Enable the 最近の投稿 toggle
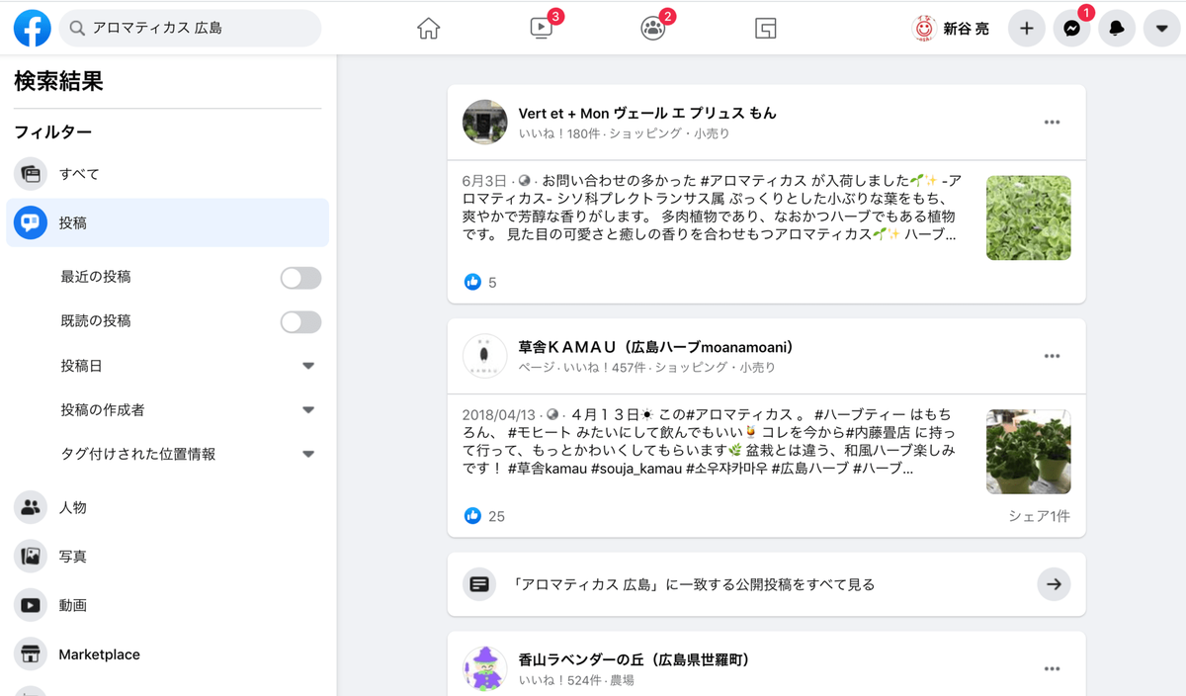The image size is (1186, 696). [x=300, y=278]
